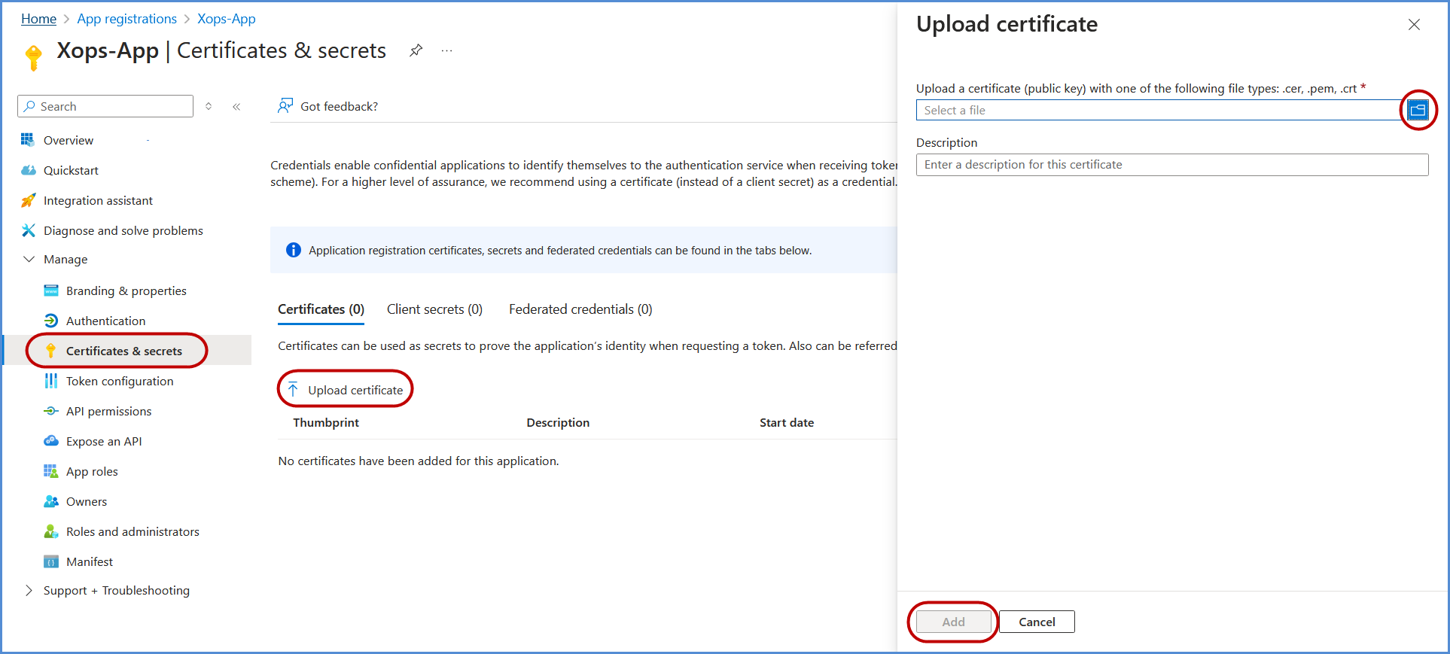Open Expose an API page
Image resolution: width=1450 pixels, height=654 pixels.
point(104,441)
